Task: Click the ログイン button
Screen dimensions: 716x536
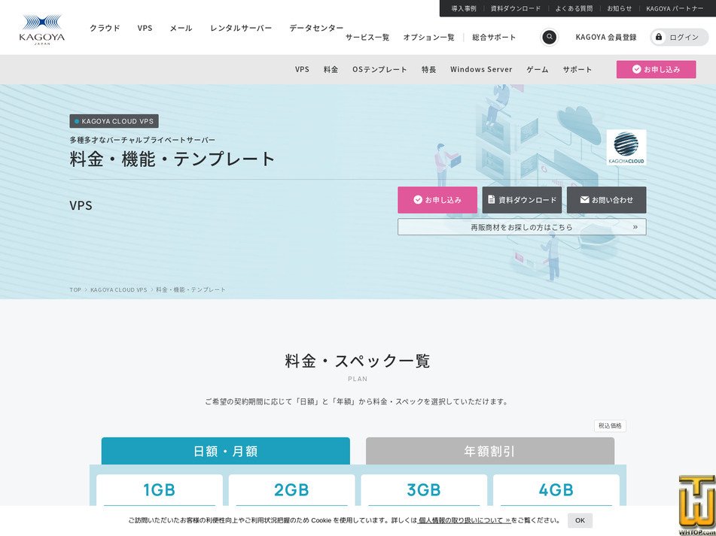Action: [679, 38]
